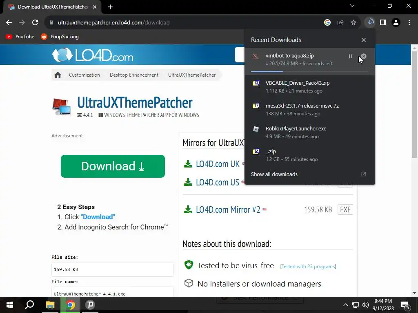
Task: Open mesa3d-23.1.7-release-msvc.7z download
Action: pyautogui.click(x=309, y=110)
